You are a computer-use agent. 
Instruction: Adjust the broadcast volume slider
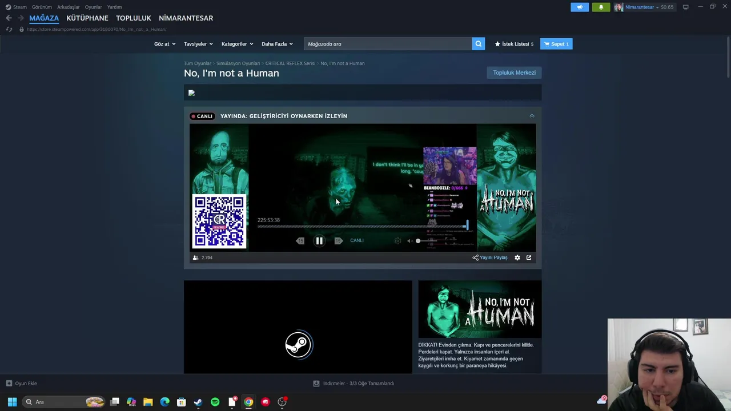click(427, 241)
